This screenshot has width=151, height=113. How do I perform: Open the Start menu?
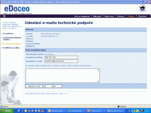7,111
